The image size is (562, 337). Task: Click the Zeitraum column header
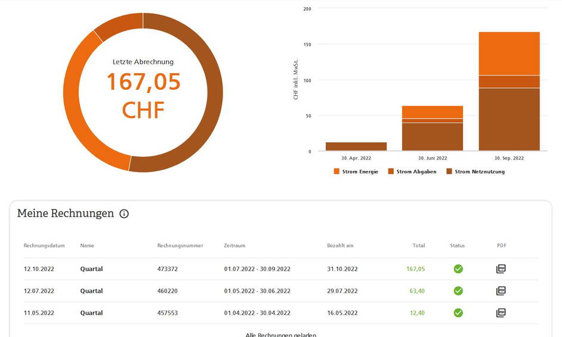pos(234,245)
